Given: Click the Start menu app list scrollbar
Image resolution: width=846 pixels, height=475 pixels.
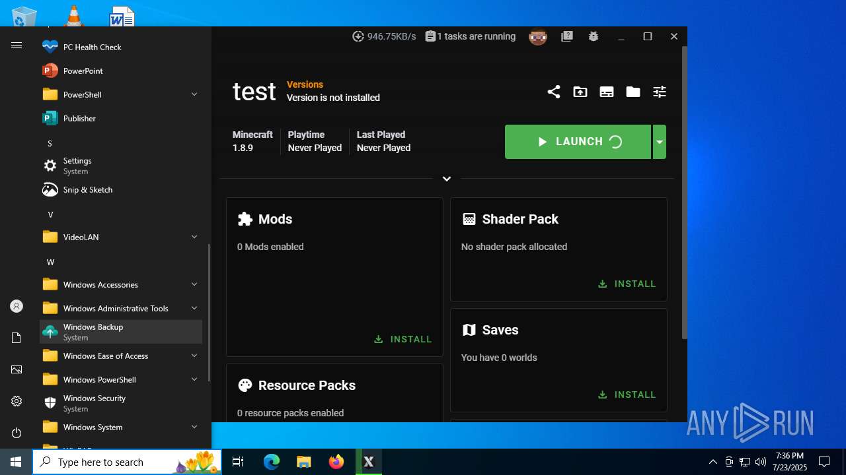Looking at the screenshot, I should (x=210, y=312).
